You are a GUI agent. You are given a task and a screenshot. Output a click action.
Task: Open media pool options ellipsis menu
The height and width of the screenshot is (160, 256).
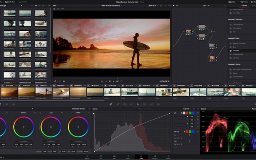tap(49, 6)
